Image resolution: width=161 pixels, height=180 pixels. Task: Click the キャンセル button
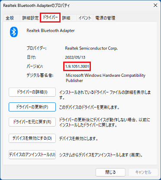tap(143, 172)
